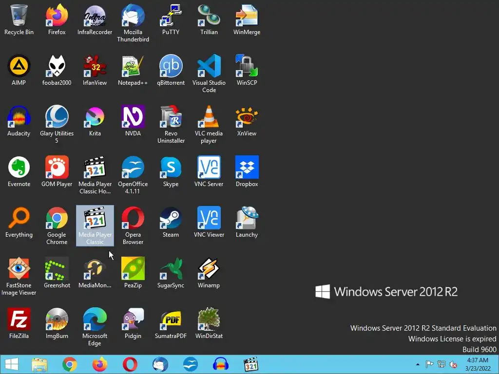The image size is (499, 374).
Task: Select the Greenshot shortcut
Action: (x=57, y=273)
